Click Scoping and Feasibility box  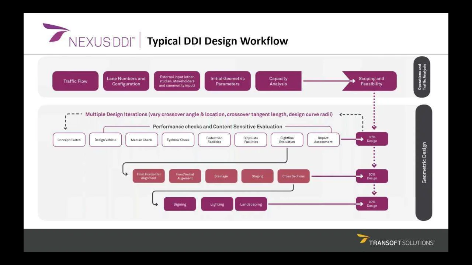(370, 81)
